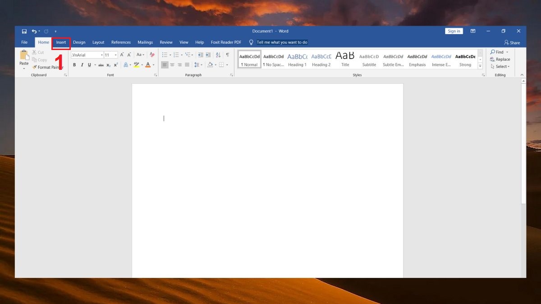
Task: Decrease the font size with Shrink Font
Action: coord(128,55)
